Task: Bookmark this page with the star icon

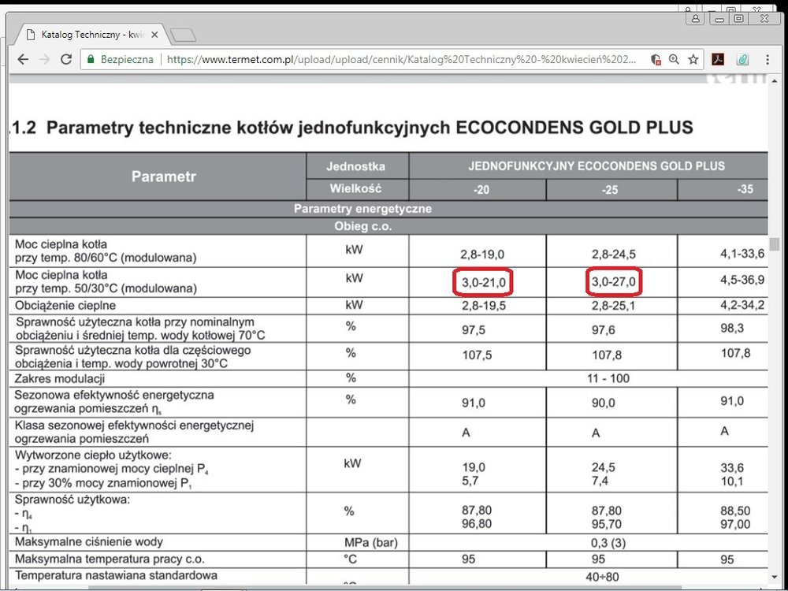Action: pyautogui.click(x=693, y=59)
